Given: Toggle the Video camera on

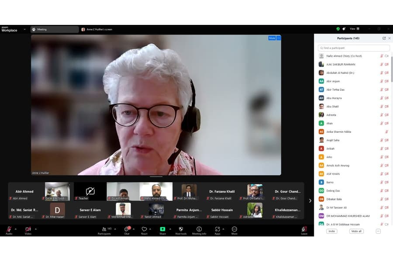Looking at the screenshot, I should pyautogui.click(x=28, y=229).
